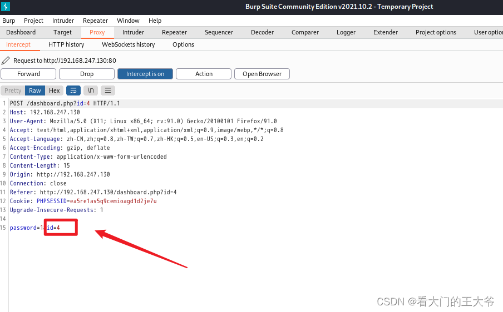Open the Action dropdown menu
Screen dimensions: 503x312
(204, 74)
